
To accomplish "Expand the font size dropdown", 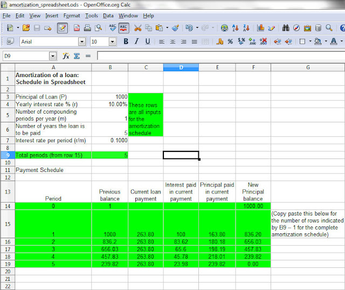I will click(x=113, y=42).
